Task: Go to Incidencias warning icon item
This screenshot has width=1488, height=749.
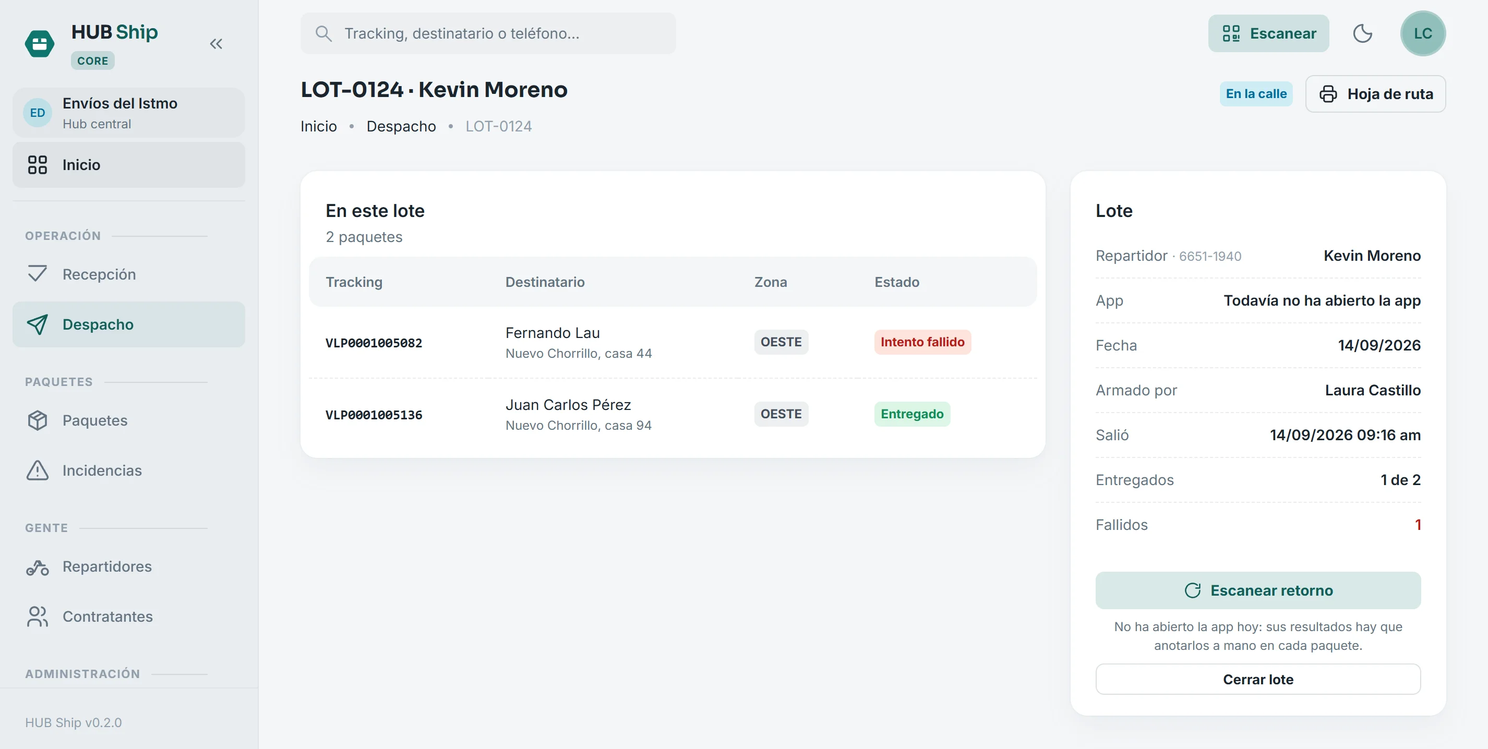Action: tap(129, 470)
